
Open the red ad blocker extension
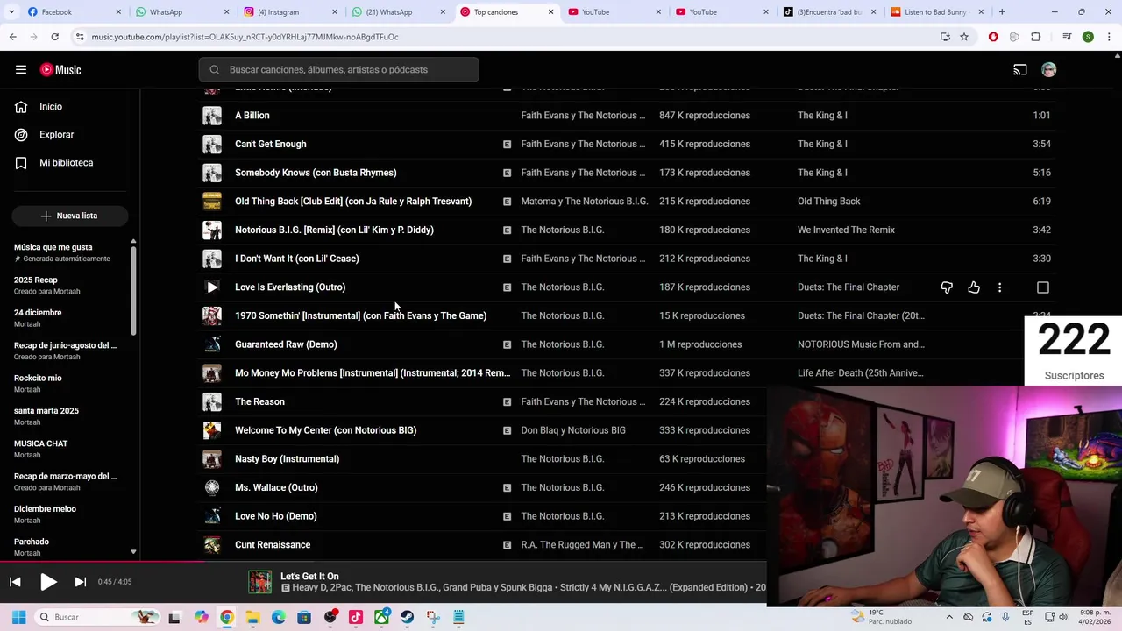click(x=993, y=37)
